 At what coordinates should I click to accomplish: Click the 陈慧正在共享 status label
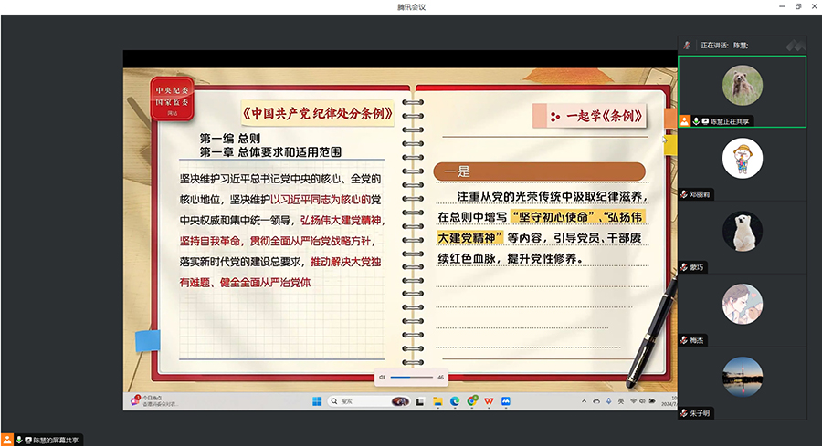[730, 120]
